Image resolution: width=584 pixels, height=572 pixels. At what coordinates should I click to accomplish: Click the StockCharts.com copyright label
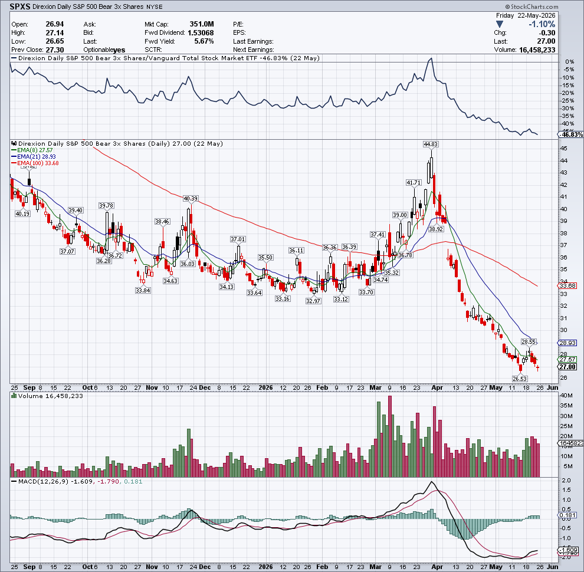[531, 6]
